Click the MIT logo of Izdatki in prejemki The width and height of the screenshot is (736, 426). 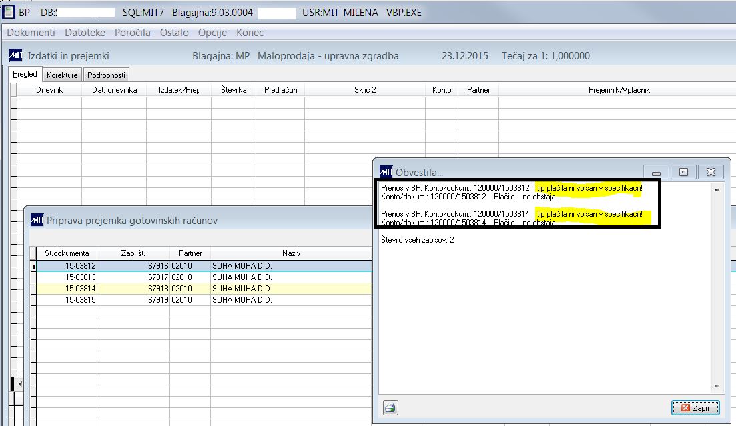[15, 55]
